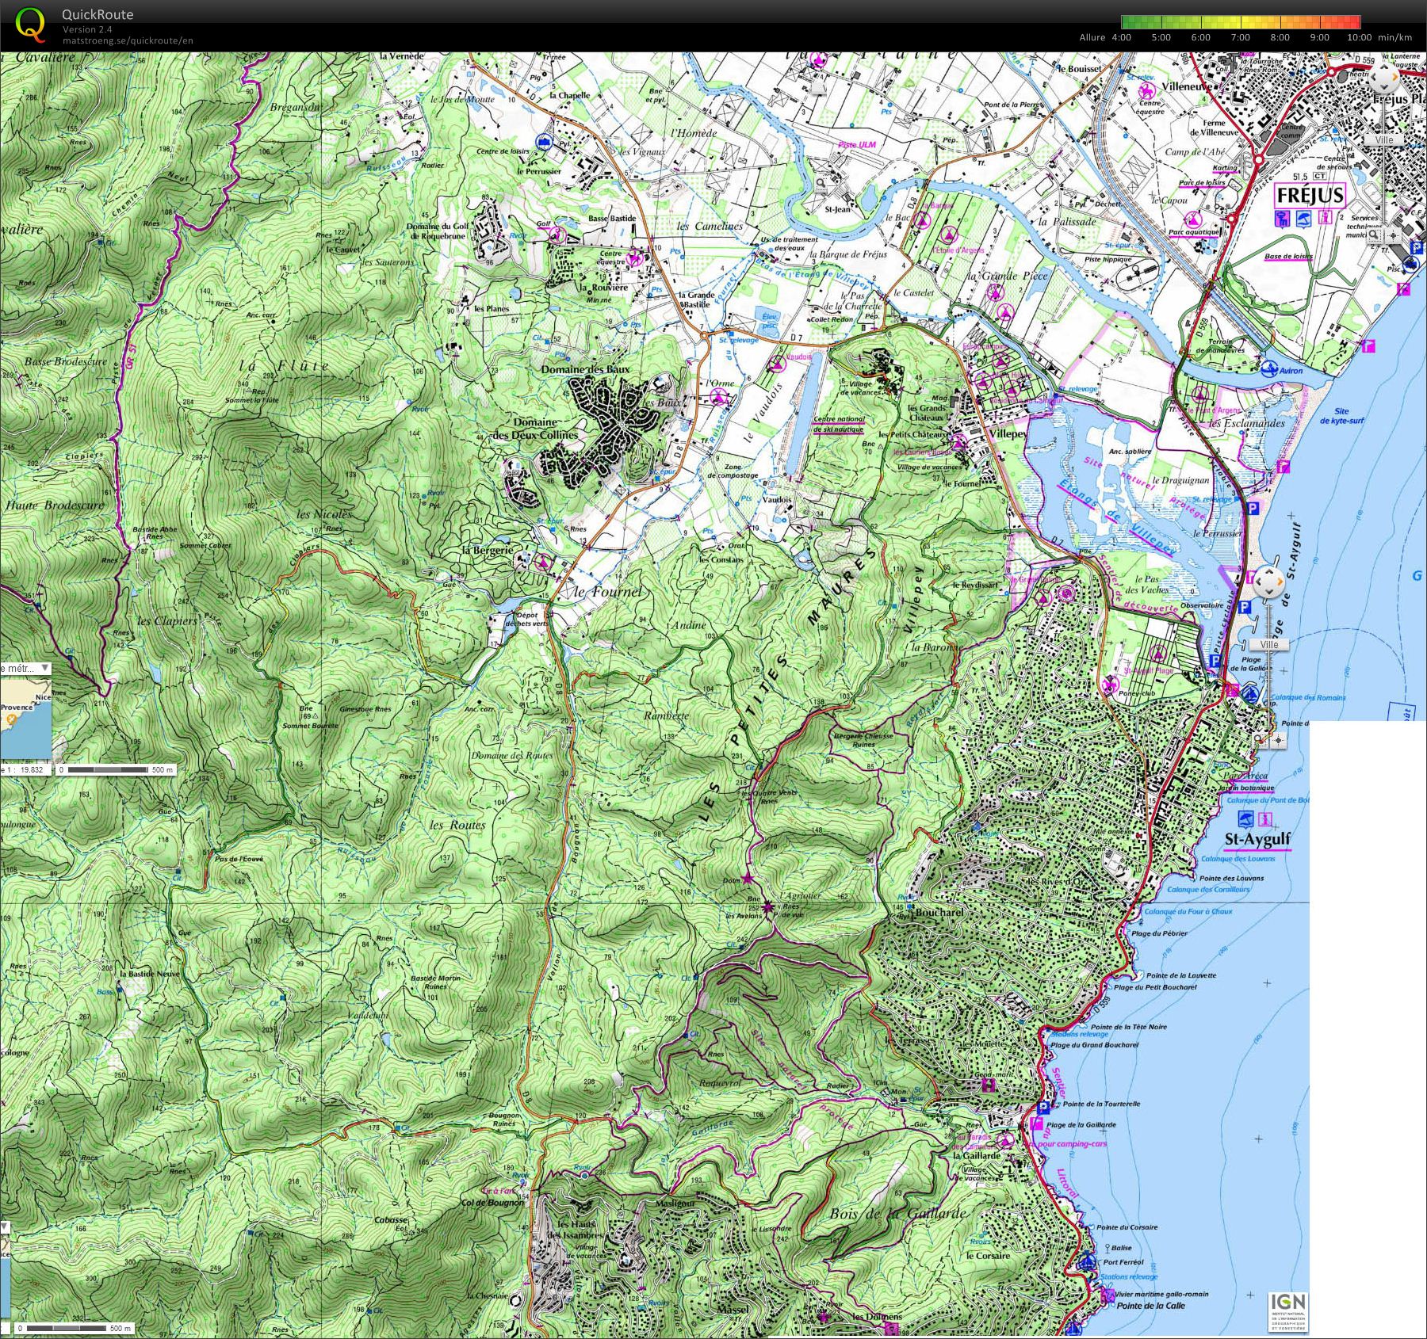Click the Ville zoom handle near Fréjus Plage
Viewport: 1427px width, 1339px height.
click(1383, 140)
